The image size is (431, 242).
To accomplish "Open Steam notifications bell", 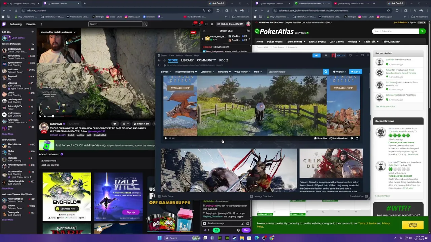I will (x=326, y=55).
